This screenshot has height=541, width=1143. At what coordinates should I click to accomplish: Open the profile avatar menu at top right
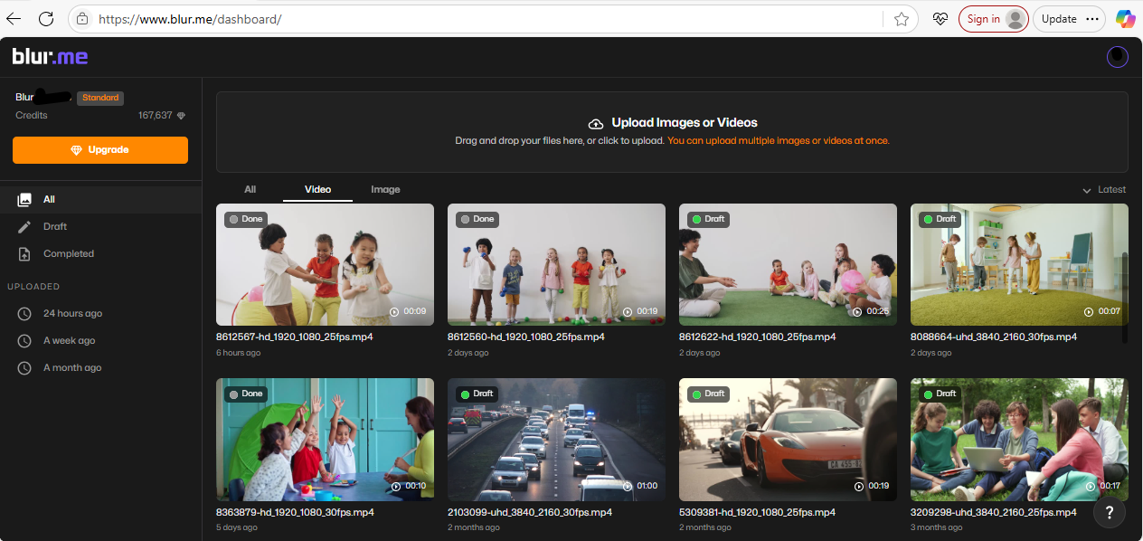click(x=1117, y=56)
